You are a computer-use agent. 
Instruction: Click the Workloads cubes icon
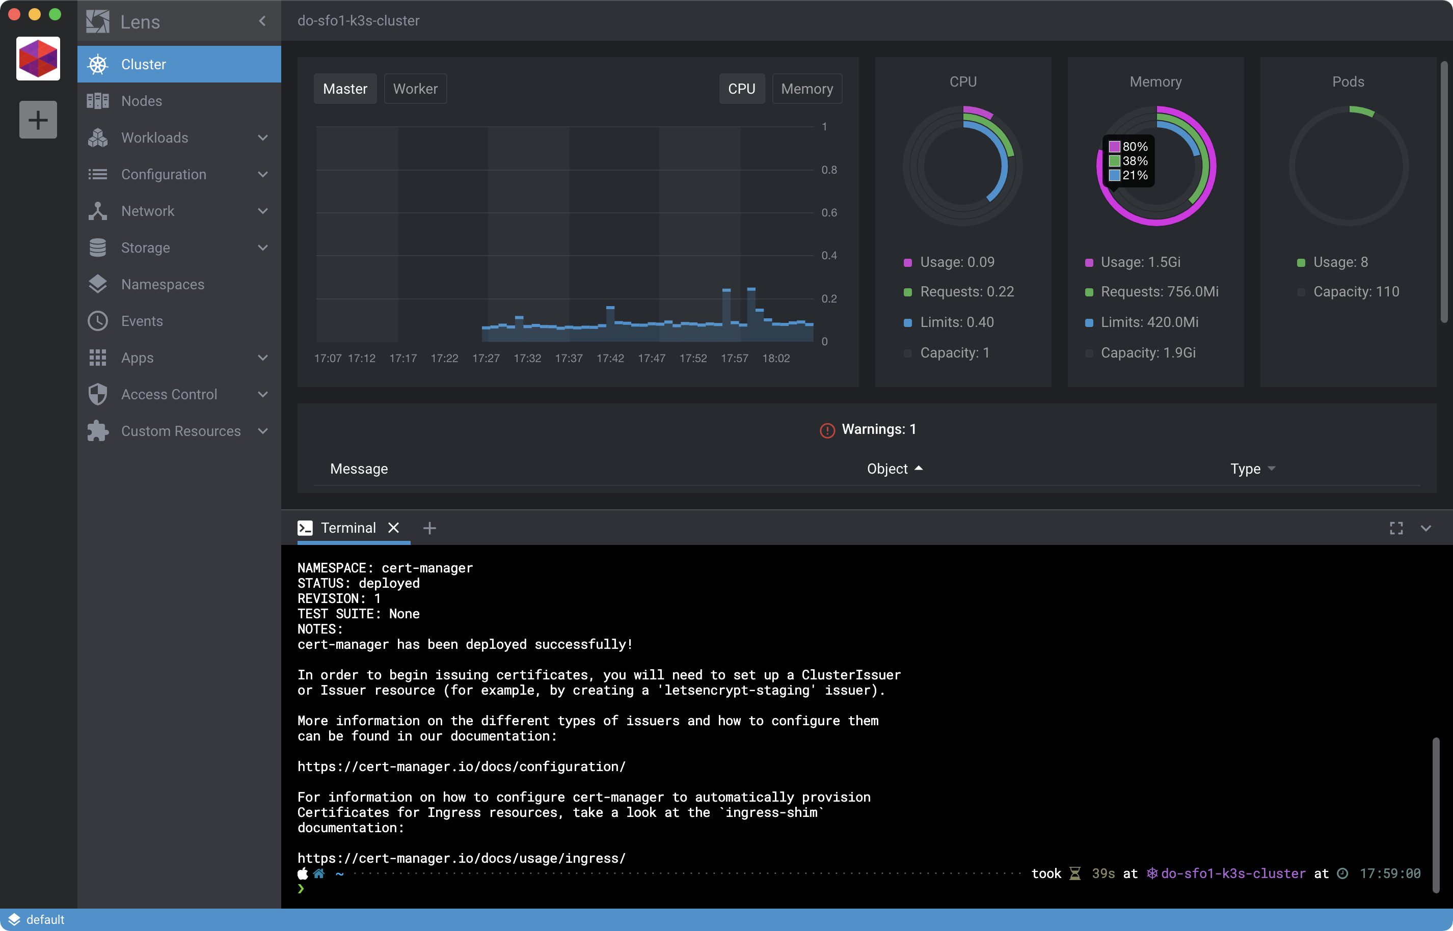(97, 137)
